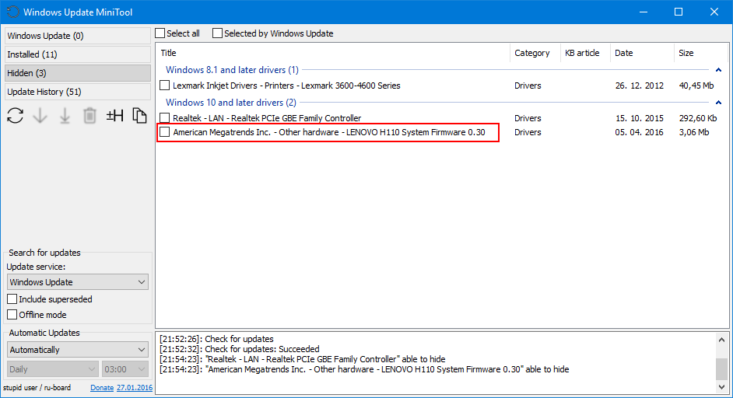The image size is (733, 398).
Task: Enable Offline mode option
Action: 12,314
